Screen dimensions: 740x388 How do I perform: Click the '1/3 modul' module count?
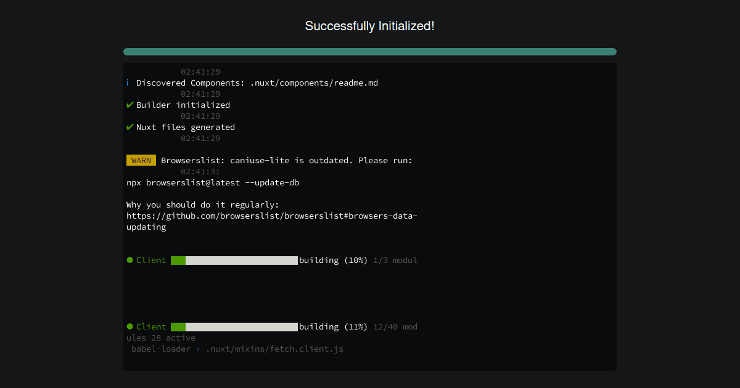(x=395, y=260)
